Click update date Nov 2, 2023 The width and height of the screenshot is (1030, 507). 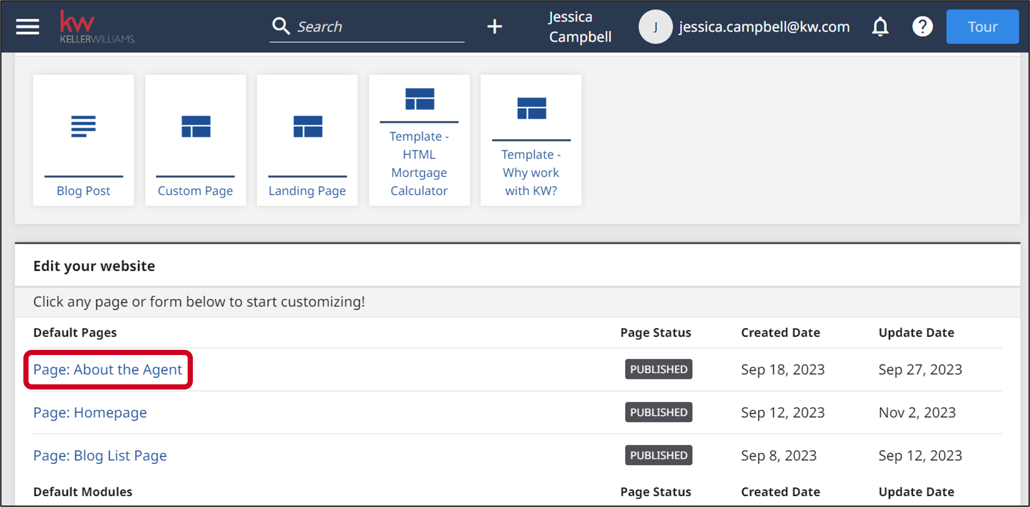[917, 412]
